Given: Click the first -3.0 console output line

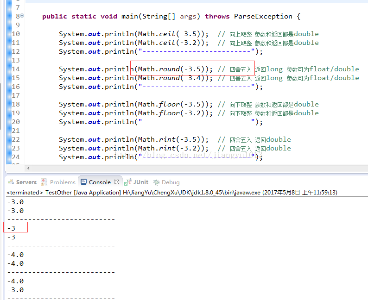Looking at the screenshot, I should (15, 202).
